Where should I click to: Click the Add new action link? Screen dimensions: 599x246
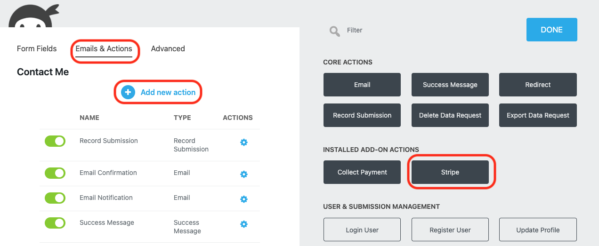pos(168,92)
